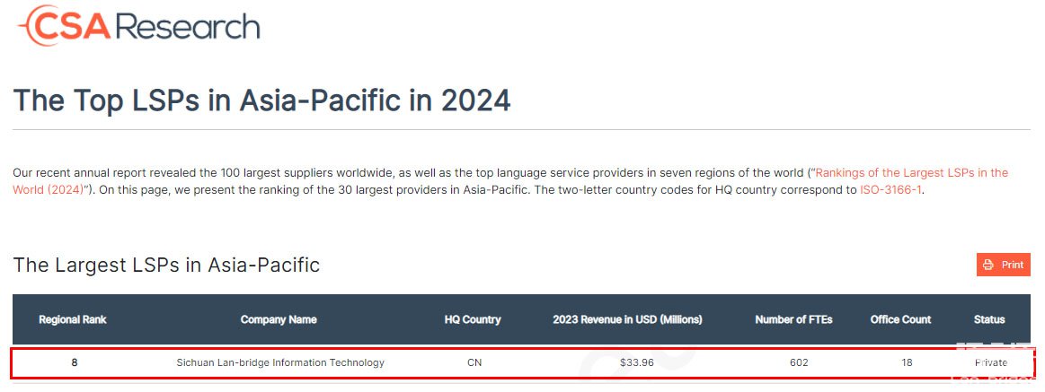Click the printer icon in the Print button
This screenshot has height=392, width=1045.
988,265
